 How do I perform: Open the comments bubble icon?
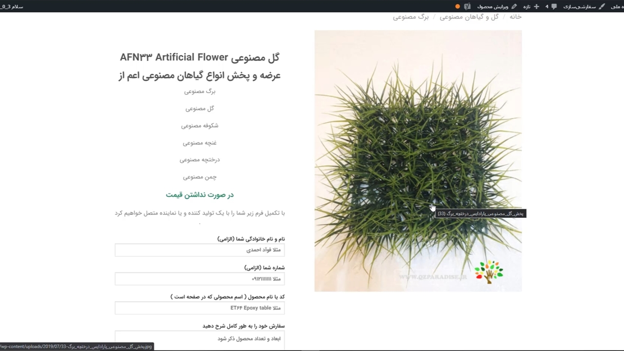[x=554, y=6]
